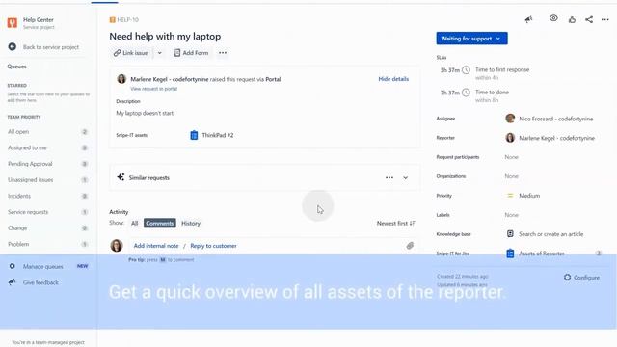Click the HELP-10 issue key link
Screen dimensions: 617x347
127,19
